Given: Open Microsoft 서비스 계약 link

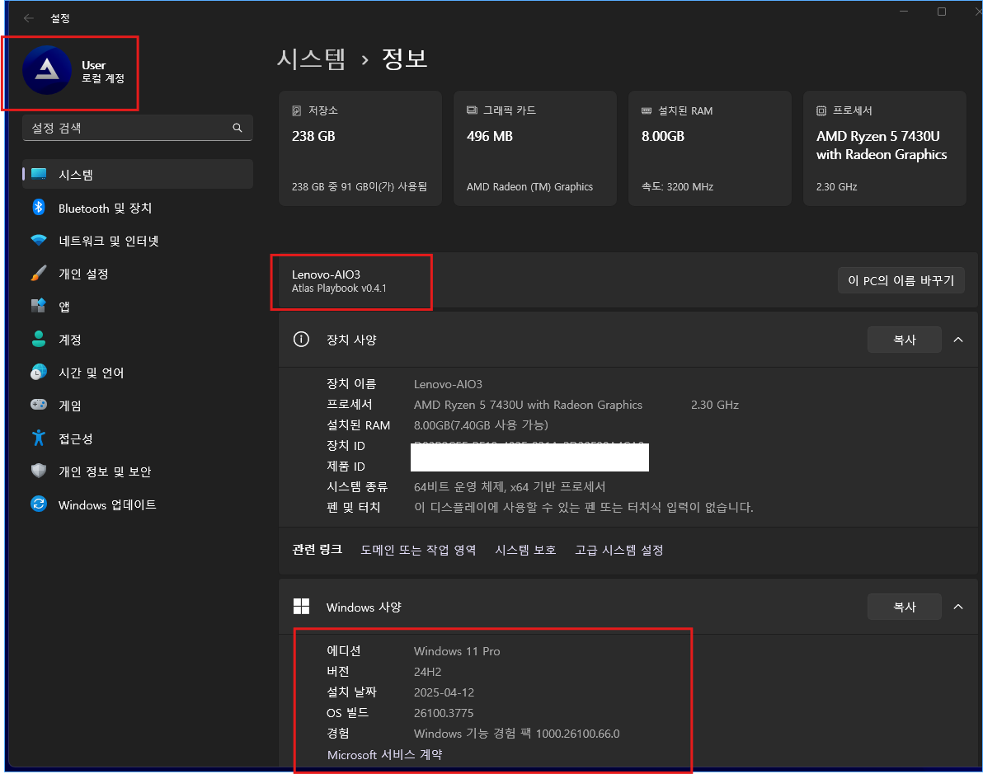Looking at the screenshot, I should pos(384,754).
